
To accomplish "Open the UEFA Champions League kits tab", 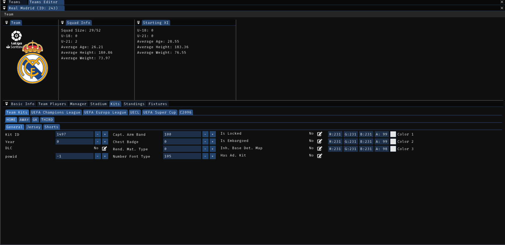I will pos(56,112).
